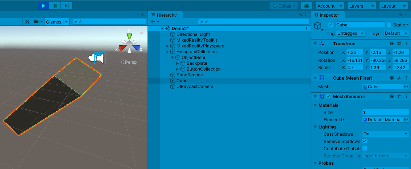Open the Collab dropdown

284,6
